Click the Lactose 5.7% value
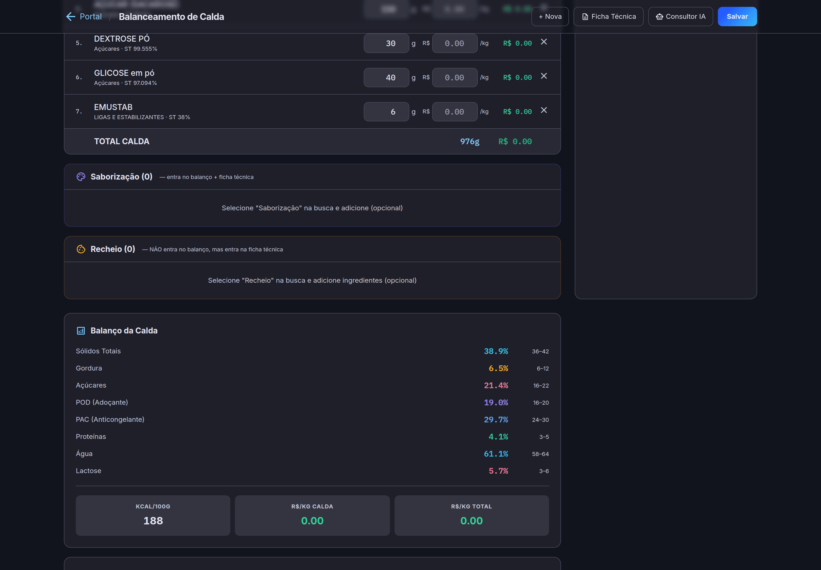821x570 pixels. (x=498, y=471)
